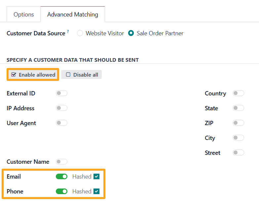
Task: Open the Advanced Matching tab
Action: pos(72,15)
